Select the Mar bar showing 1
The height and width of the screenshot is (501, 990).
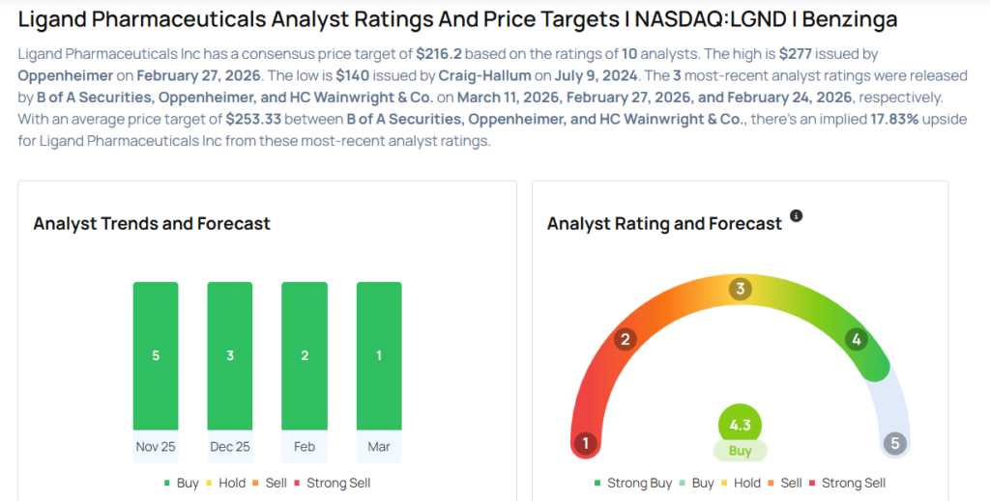(x=379, y=355)
